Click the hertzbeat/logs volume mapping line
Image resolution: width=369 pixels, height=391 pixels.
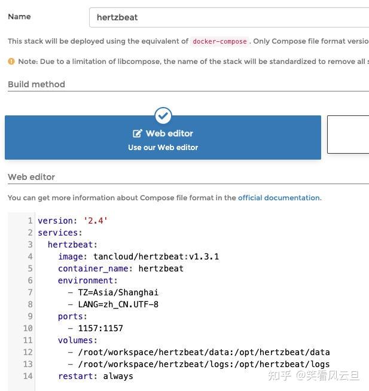pyautogui.click(x=199, y=364)
